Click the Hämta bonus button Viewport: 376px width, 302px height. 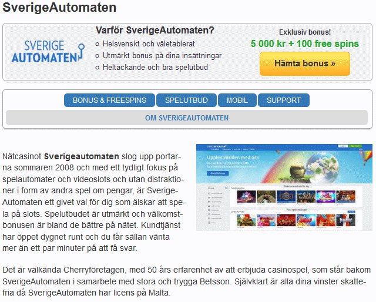[x=304, y=63]
